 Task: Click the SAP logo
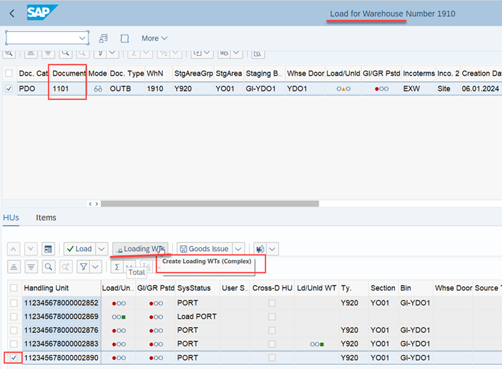click(42, 13)
